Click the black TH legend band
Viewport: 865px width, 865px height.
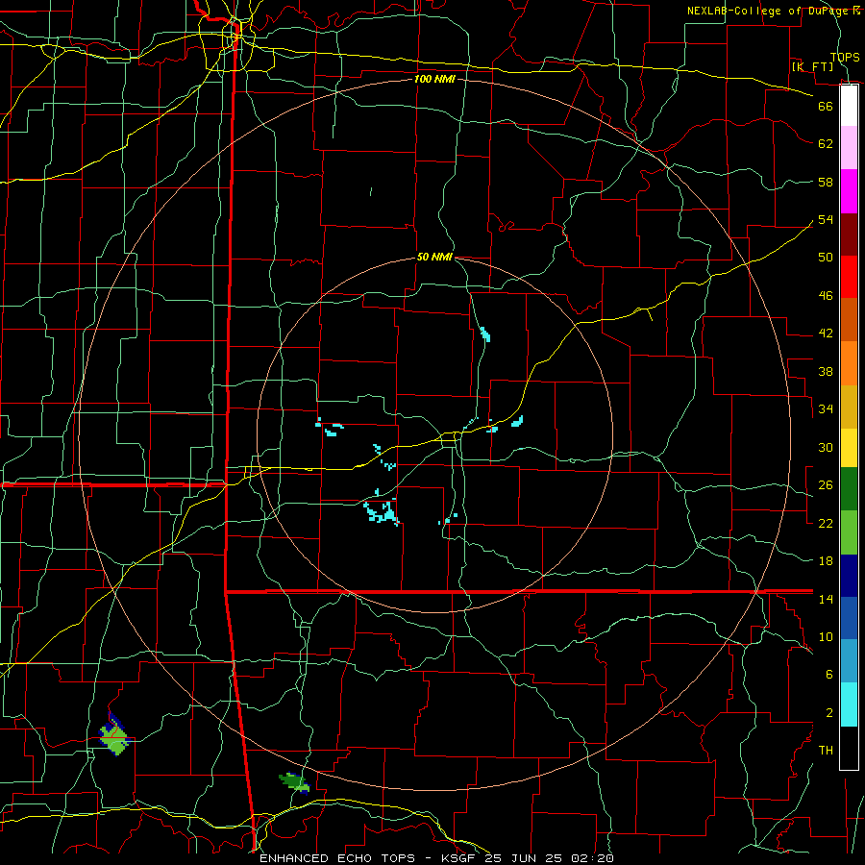(x=849, y=748)
